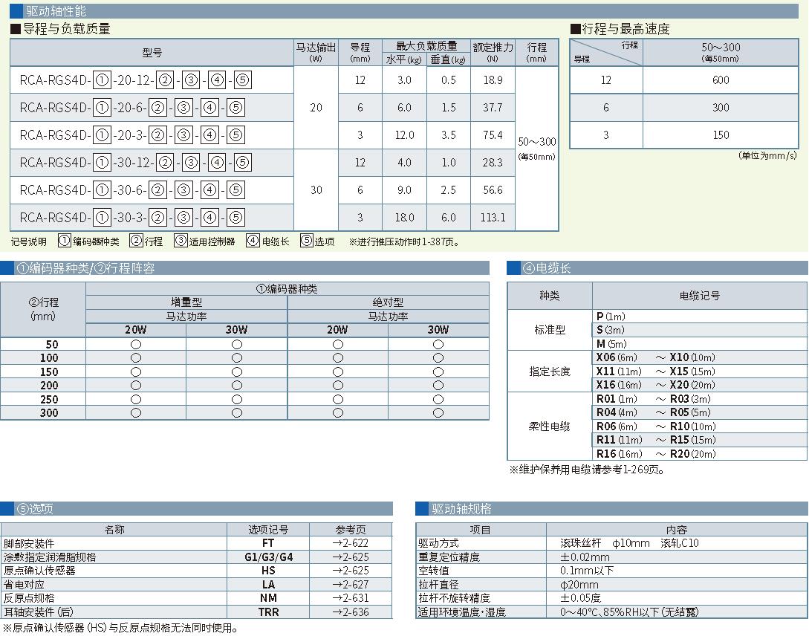Select option code FT

(x=268, y=543)
